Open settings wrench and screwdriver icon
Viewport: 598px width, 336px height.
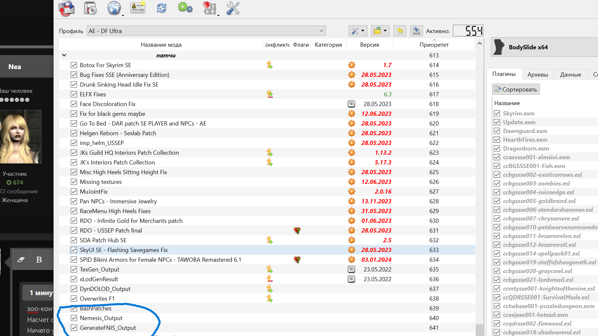[x=233, y=8]
